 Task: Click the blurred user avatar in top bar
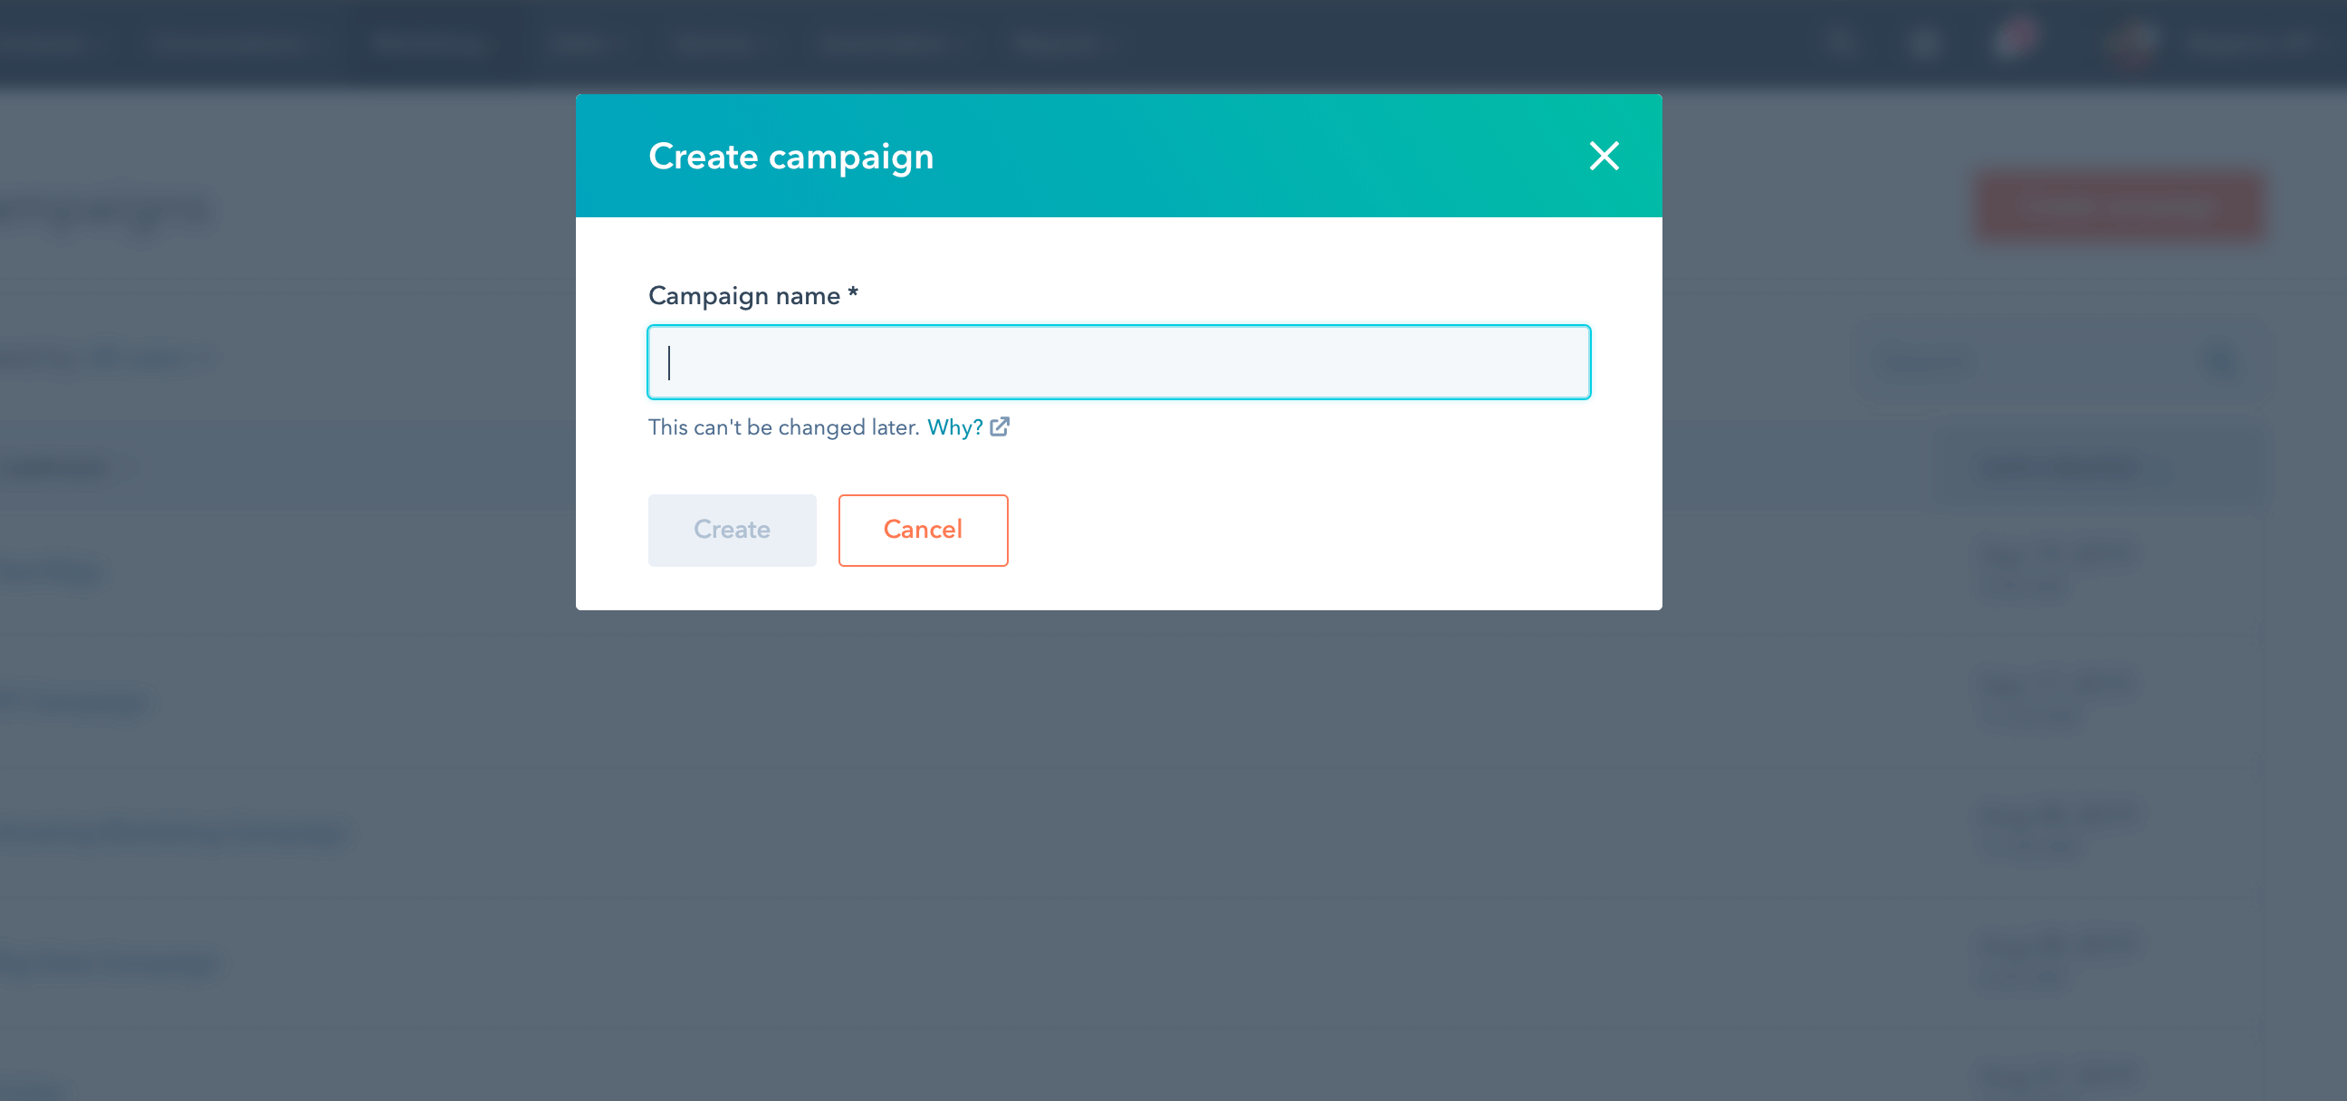coord(2132,42)
